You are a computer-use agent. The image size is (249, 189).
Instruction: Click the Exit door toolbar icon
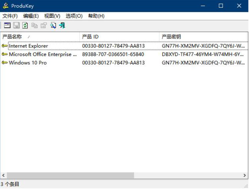[x=62, y=25]
